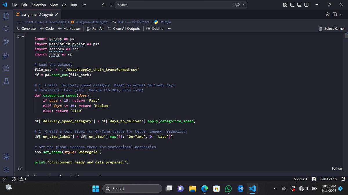This screenshot has width=348, height=195.
Task: Open notebook settings gear icon
Action: tap(328, 14)
